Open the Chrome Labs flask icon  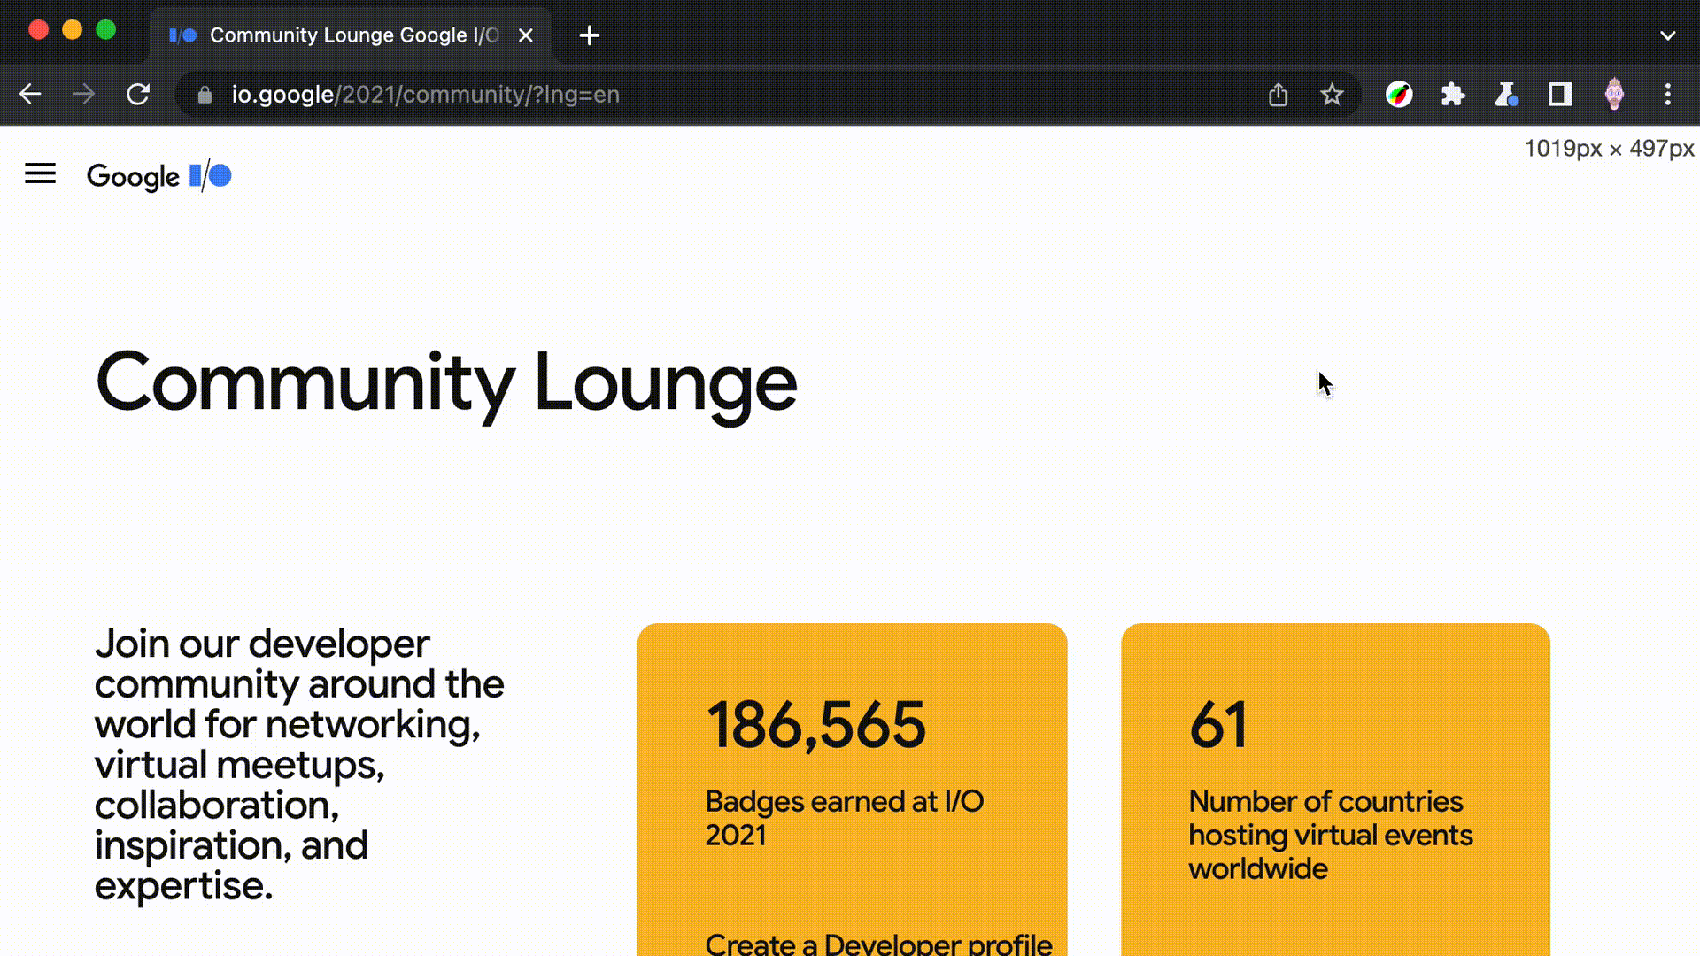(x=1506, y=95)
